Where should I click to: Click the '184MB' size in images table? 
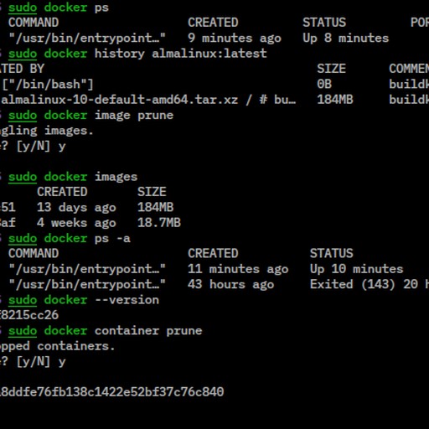pos(156,207)
